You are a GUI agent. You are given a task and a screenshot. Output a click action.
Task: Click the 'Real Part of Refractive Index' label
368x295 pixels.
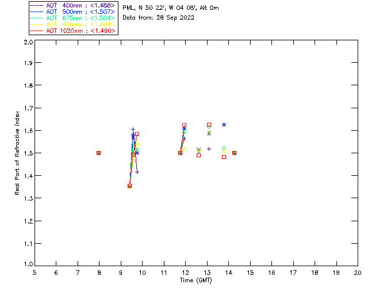tap(17, 153)
